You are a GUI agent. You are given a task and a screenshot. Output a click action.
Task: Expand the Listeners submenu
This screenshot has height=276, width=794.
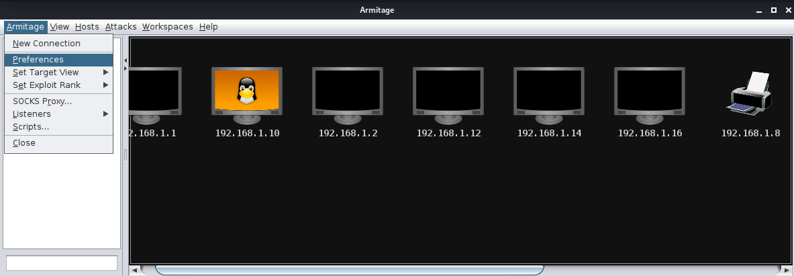(x=59, y=114)
